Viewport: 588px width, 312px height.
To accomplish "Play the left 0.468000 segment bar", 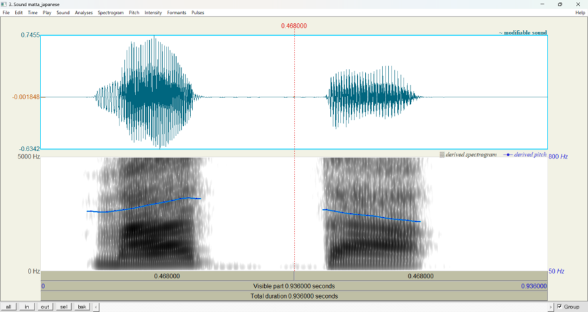I will click(167, 276).
